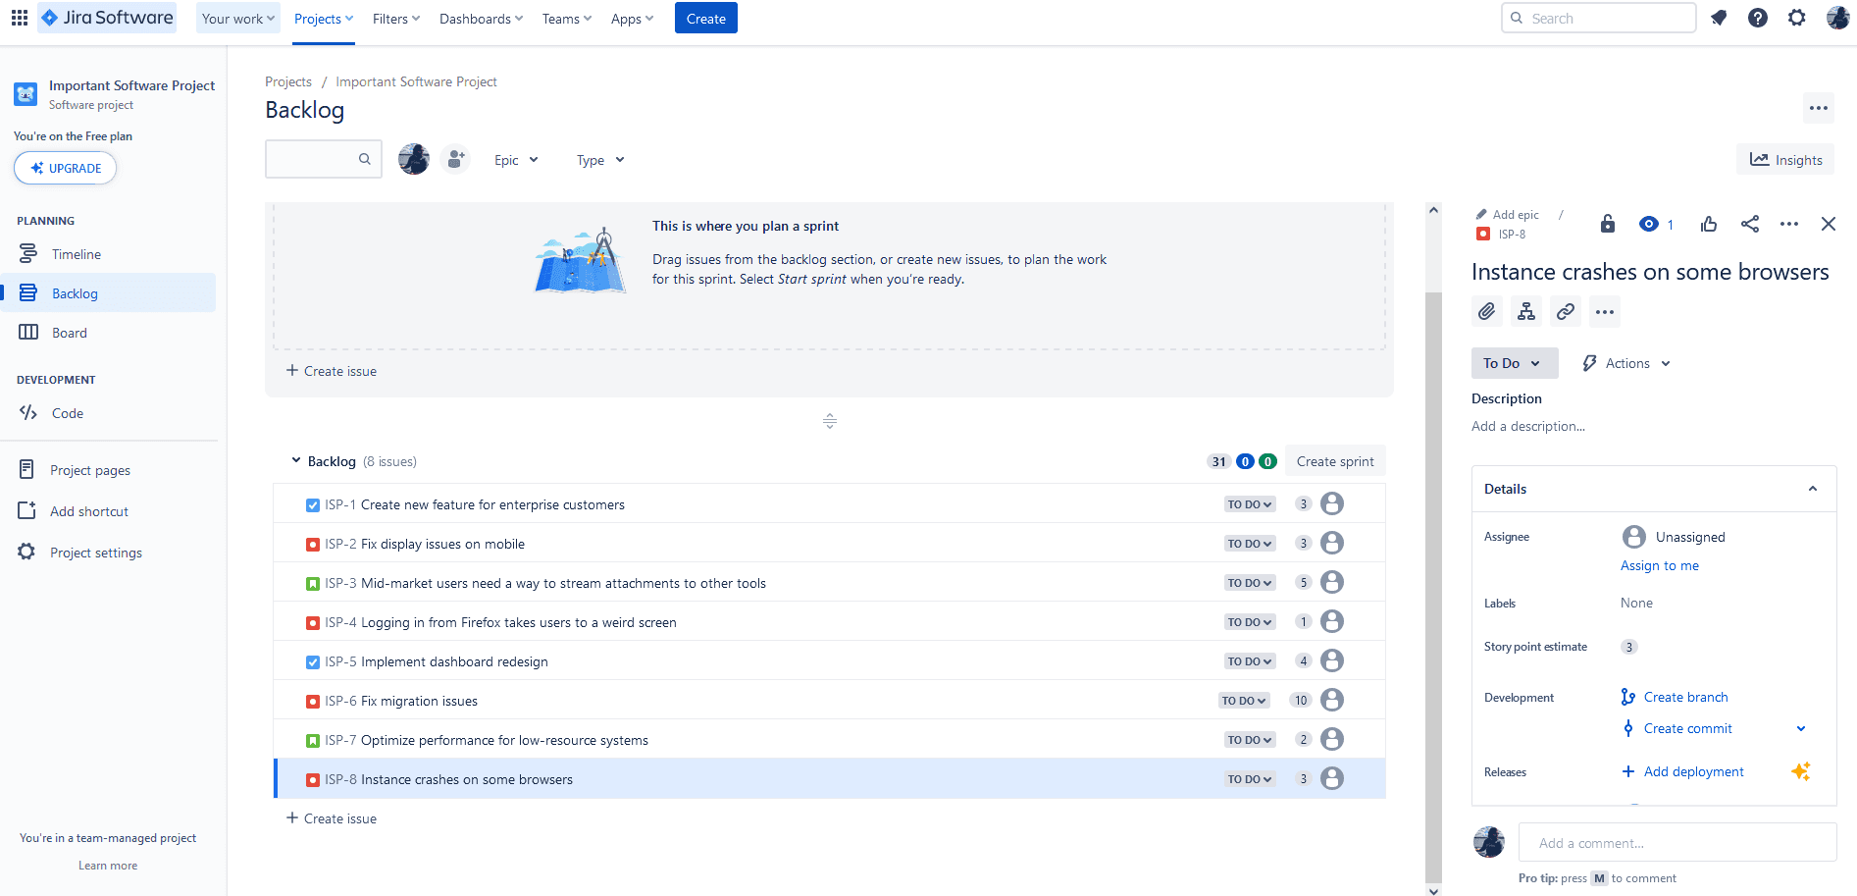The width and height of the screenshot is (1857, 896).
Task: Open the Apps menu in the top bar
Action: [x=631, y=18]
